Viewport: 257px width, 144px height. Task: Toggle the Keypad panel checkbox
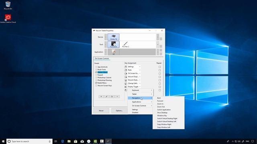(x=96, y=75)
